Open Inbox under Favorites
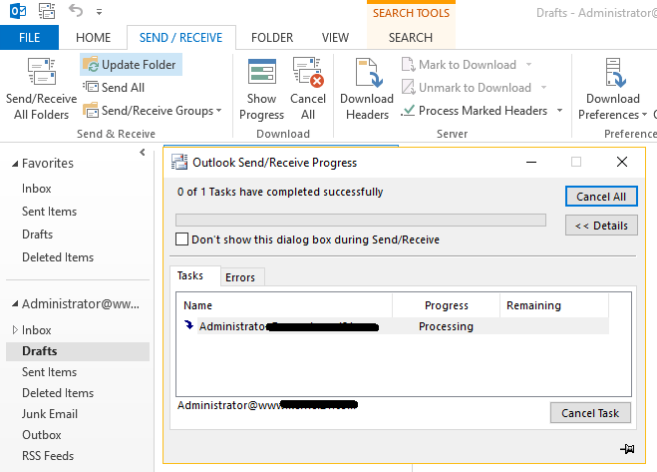Viewport: 657px width, 472px height. (x=37, y=189)
